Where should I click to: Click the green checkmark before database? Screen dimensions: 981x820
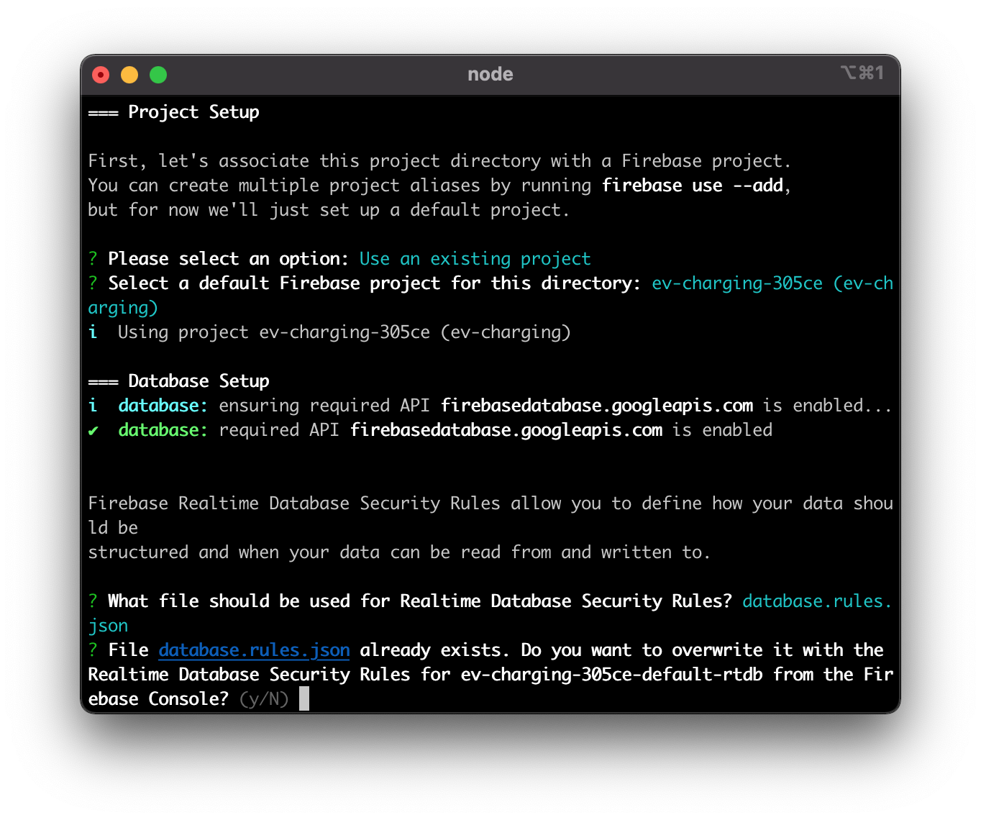(x=93, y=431)
